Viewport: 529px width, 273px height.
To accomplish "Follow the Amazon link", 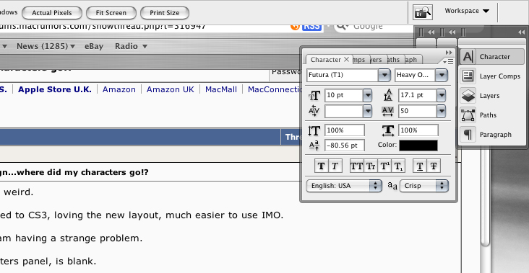I will [119, 89].
